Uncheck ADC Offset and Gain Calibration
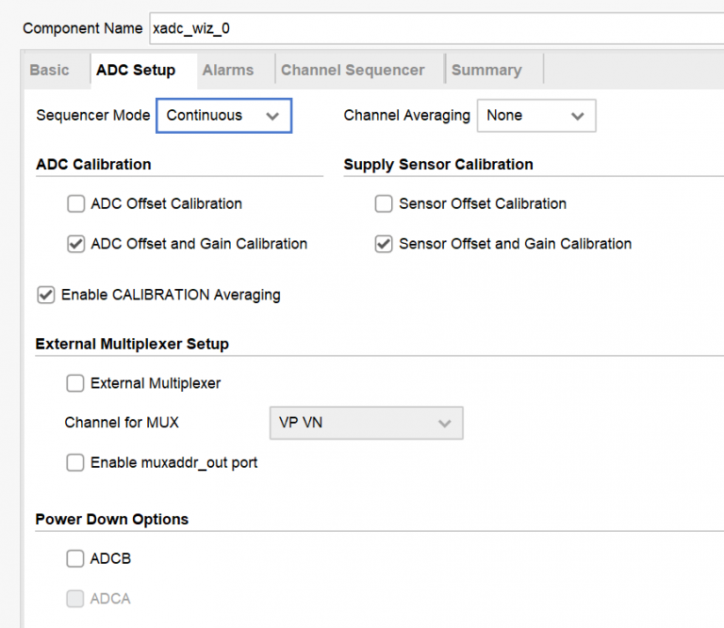724x628 pixels. (76, 244)
